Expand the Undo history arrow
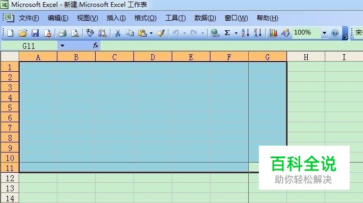The image size is (363, 203). tap(184, 33)
